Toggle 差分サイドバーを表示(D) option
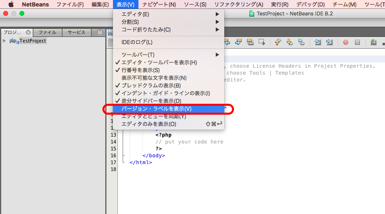The image size is (385, 214). pyautogui.click(x=169, y=101)
